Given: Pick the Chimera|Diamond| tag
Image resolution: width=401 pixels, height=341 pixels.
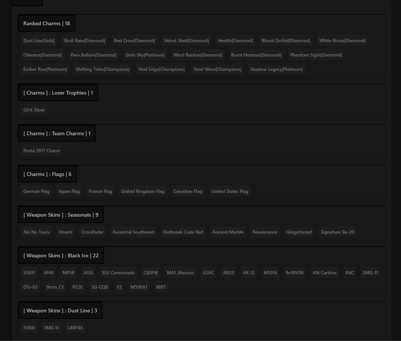Looking at the screenshot, I should (43, 55).
